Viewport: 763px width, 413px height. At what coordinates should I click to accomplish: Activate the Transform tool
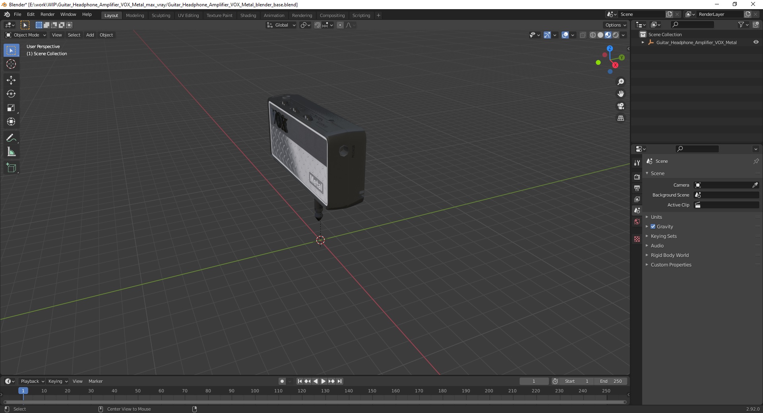tap(11, 122)
